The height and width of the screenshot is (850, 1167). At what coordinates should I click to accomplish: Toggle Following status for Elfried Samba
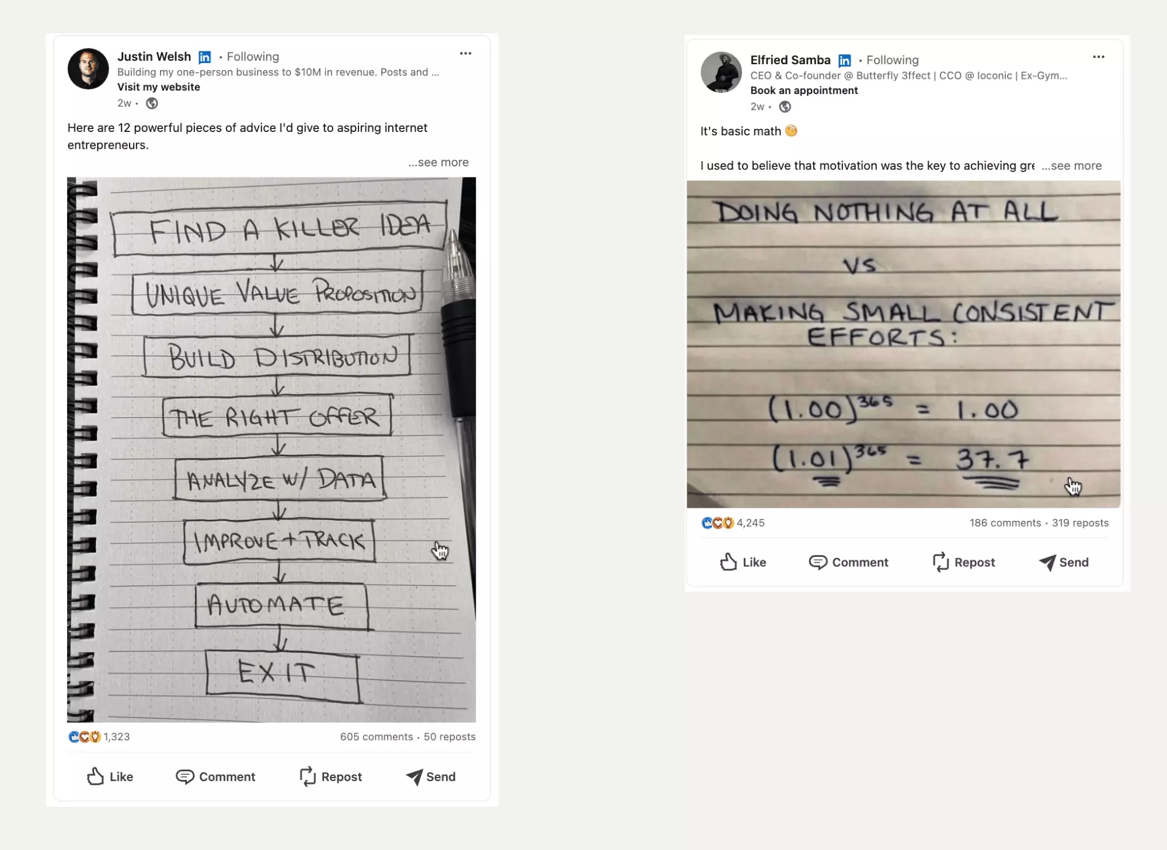[892, 60]
